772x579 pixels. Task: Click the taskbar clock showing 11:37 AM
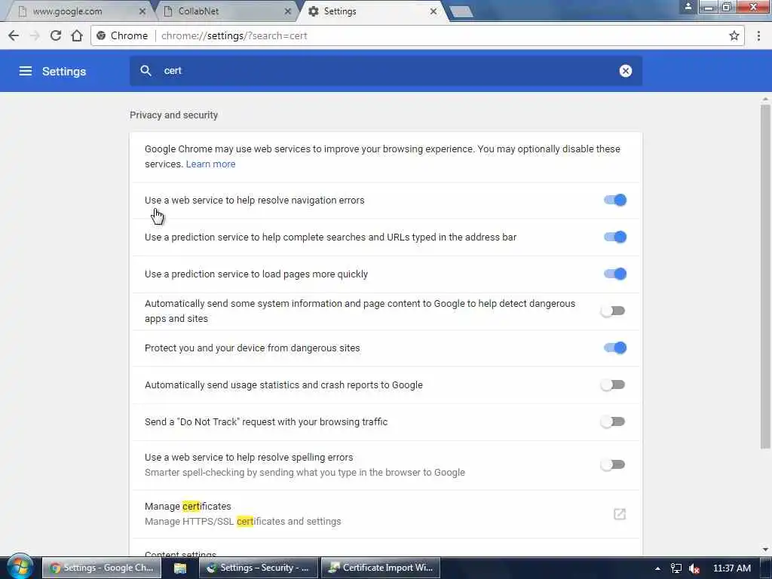coord(731,568)
